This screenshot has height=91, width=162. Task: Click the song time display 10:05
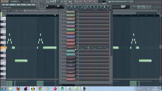pos(142,7)
